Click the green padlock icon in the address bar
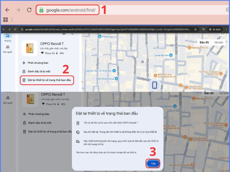The width and height of the screenshot is (230, 172). 41,10
